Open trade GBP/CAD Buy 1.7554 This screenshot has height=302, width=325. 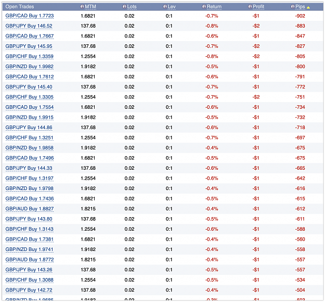click(30, 107)
